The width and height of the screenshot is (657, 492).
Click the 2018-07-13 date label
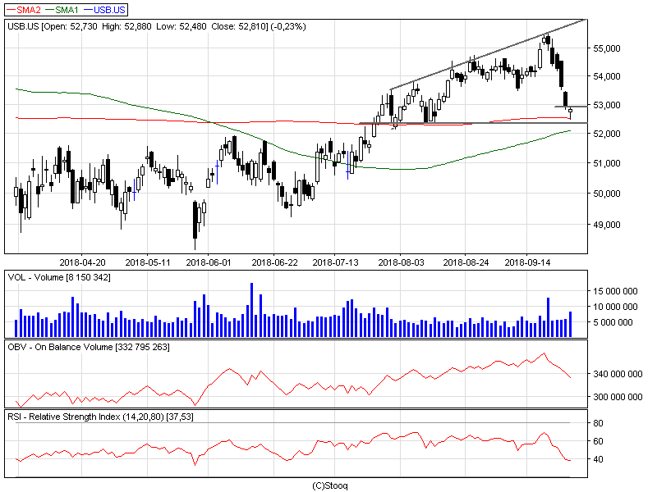tap(335, 262)
